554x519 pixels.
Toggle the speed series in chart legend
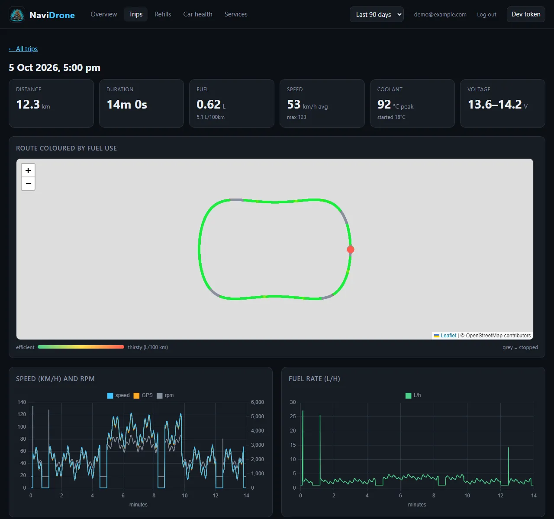(x=118, y=395)
